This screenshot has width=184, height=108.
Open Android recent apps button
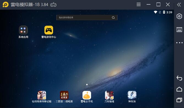179,100
